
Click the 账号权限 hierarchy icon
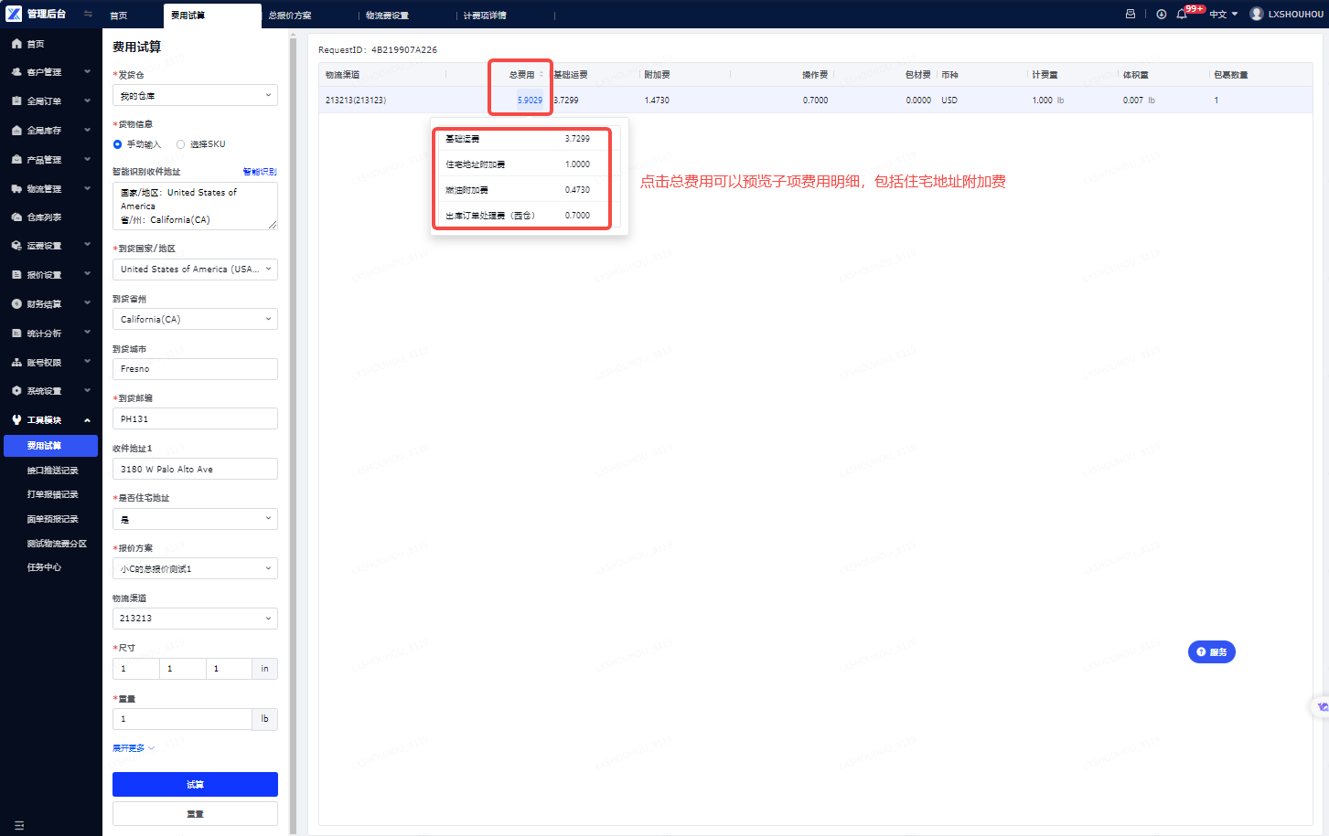click(16, 363)
